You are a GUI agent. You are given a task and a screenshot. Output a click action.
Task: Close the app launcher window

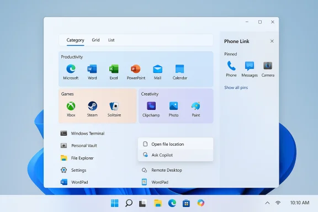[x=273, y=22]
